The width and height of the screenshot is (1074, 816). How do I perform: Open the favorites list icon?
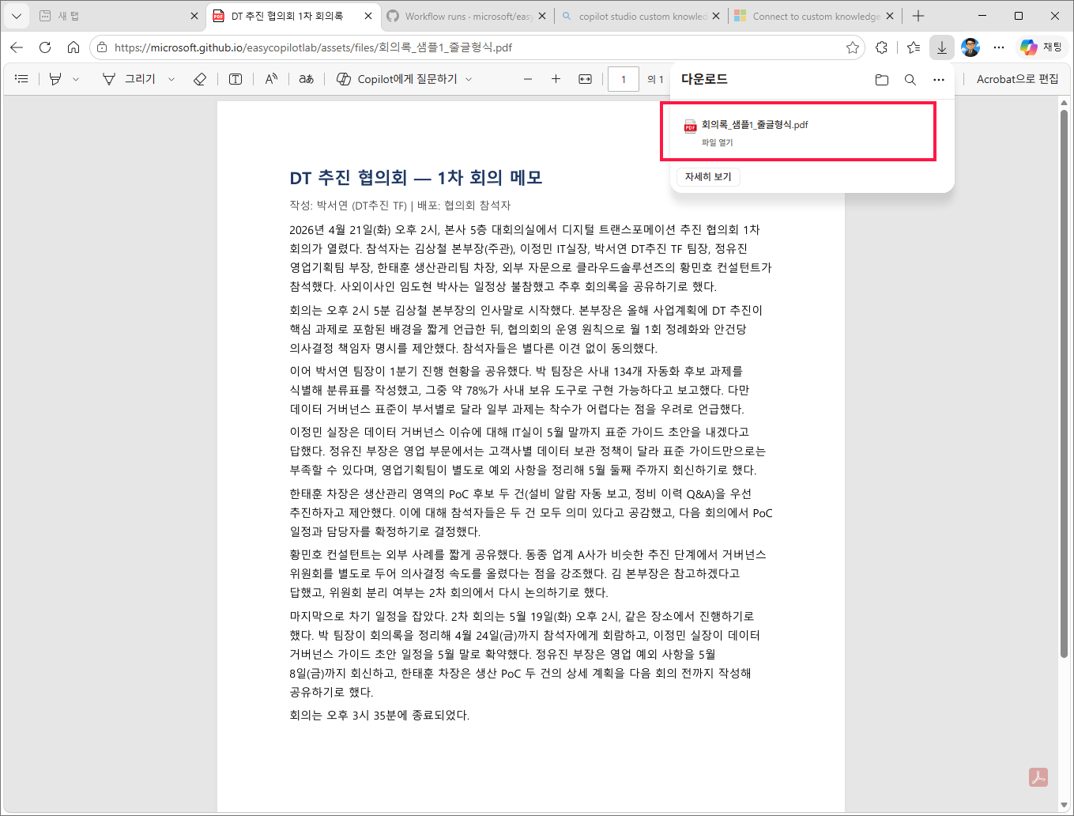click(914, 47)
